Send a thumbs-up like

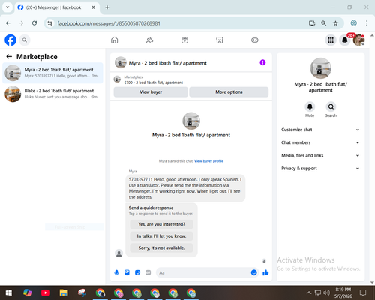point(265,272)
